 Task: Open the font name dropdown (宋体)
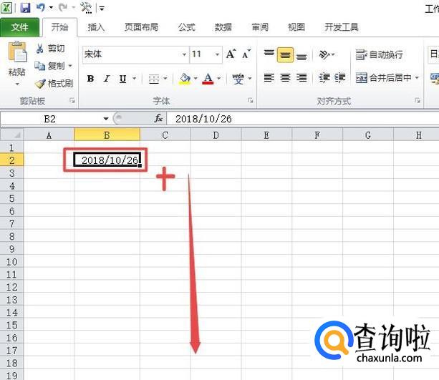pyautogui.click(x=184, y=54)
